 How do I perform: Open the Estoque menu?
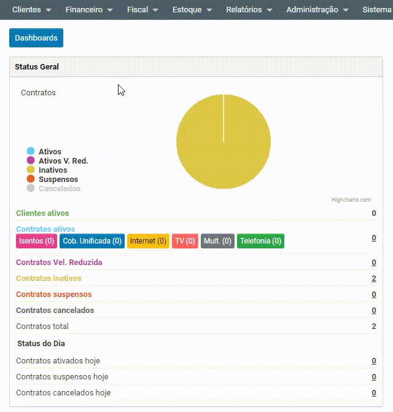192,10
